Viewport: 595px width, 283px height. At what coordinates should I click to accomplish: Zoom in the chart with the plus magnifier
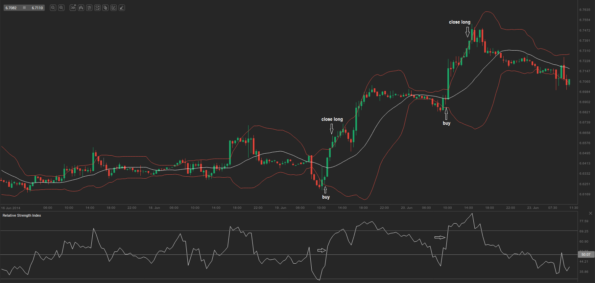61,8
